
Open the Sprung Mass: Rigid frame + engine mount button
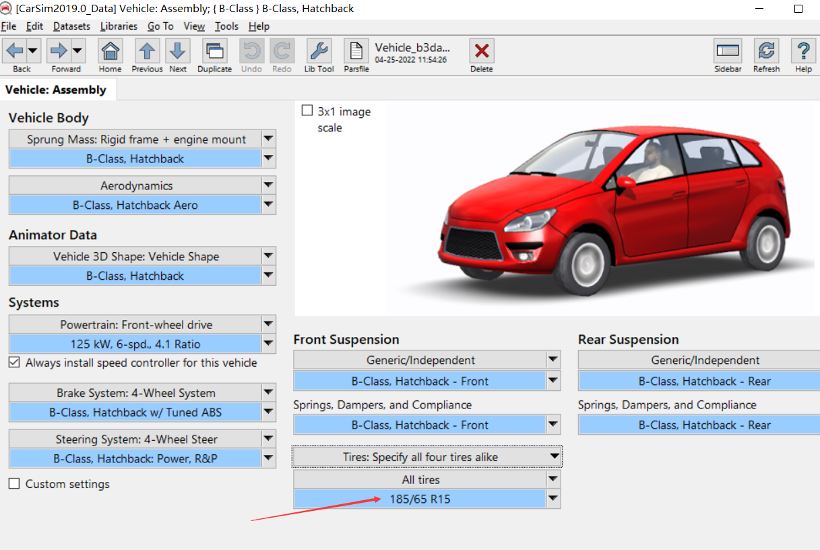(135, 139)
